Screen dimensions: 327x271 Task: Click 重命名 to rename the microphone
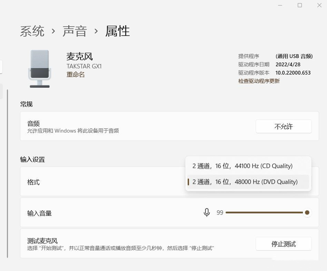[76, 75]
